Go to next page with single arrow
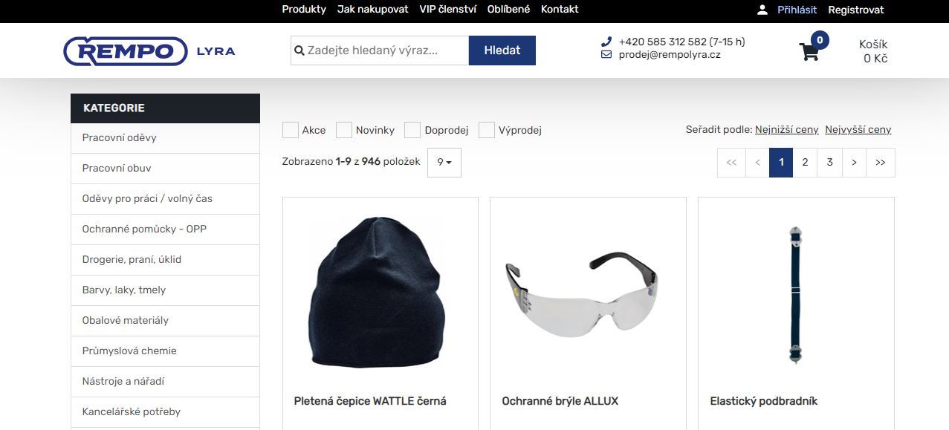949x430 pixels. click(855, 163)
